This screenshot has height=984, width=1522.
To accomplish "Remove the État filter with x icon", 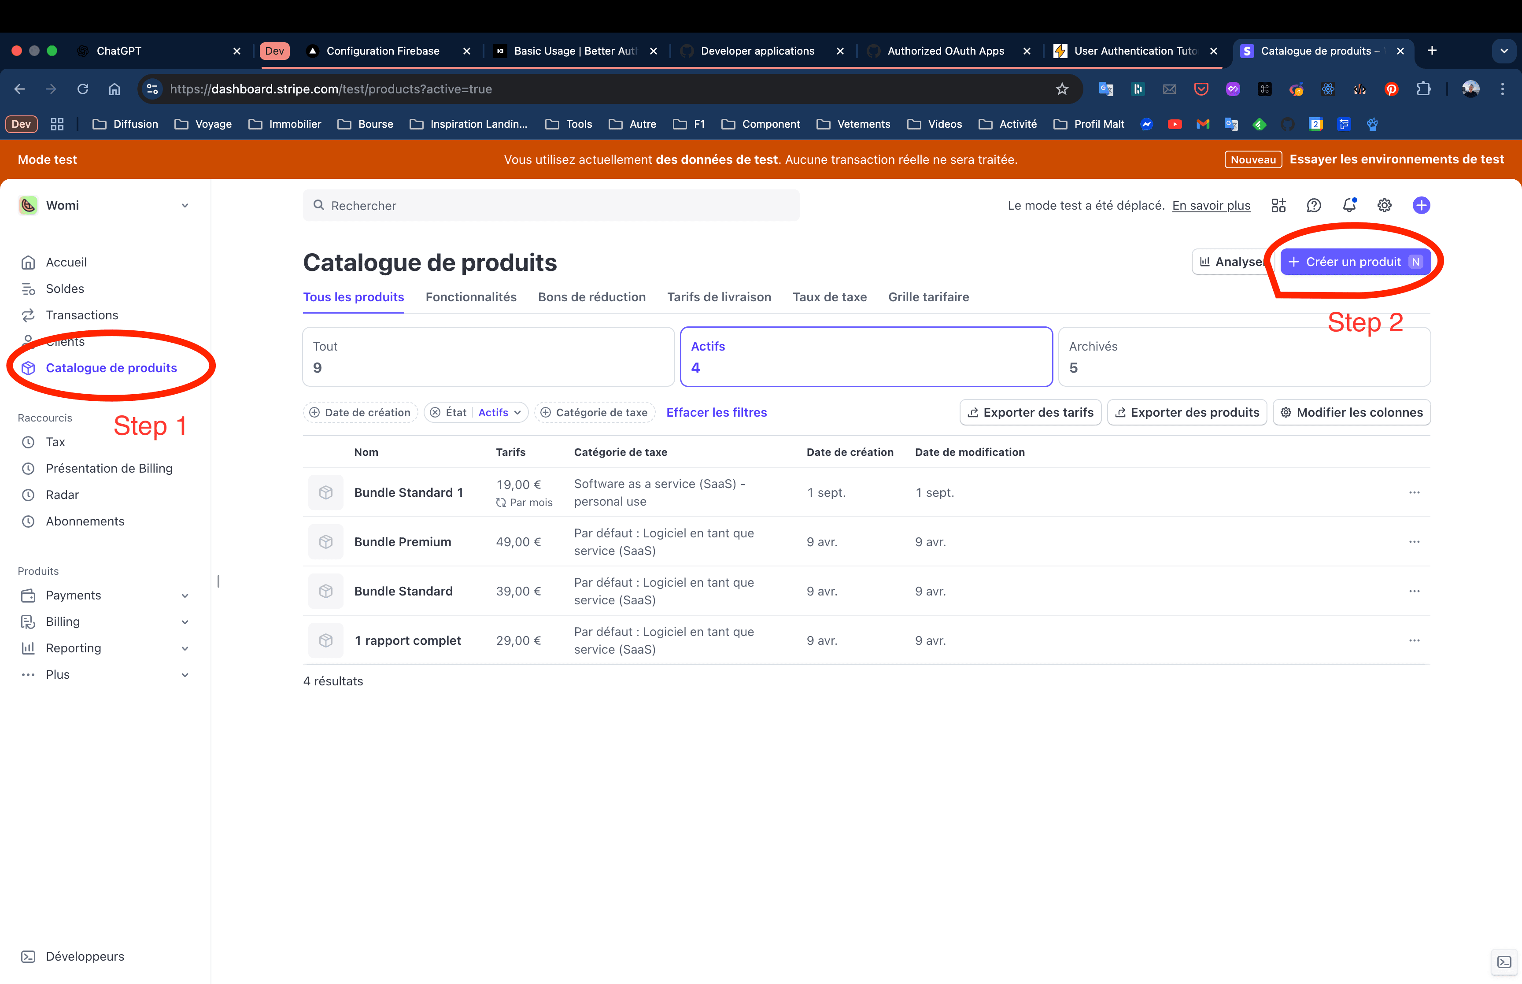I will point(435,412).
